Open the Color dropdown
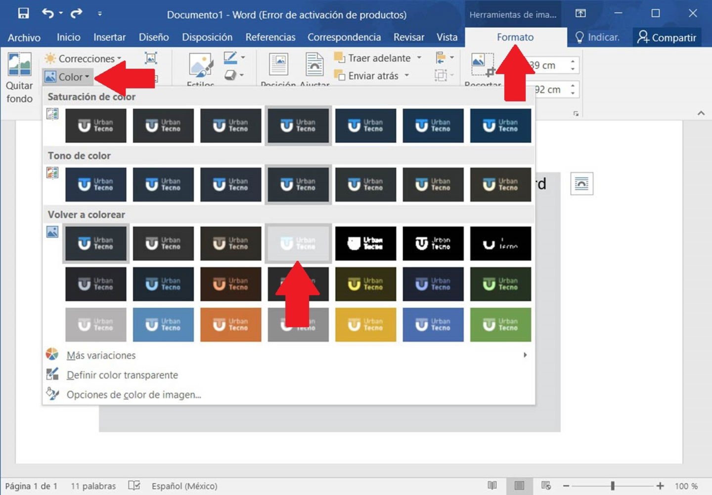The width and height of the screenshot is (712, 495). [x=67, y=77]
